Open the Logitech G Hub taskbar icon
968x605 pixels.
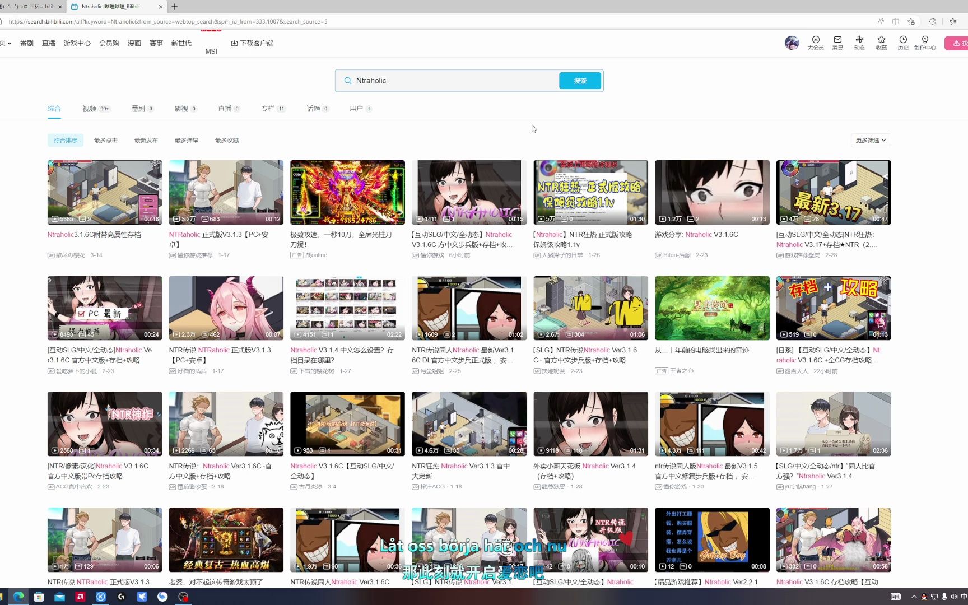(122, 597)
